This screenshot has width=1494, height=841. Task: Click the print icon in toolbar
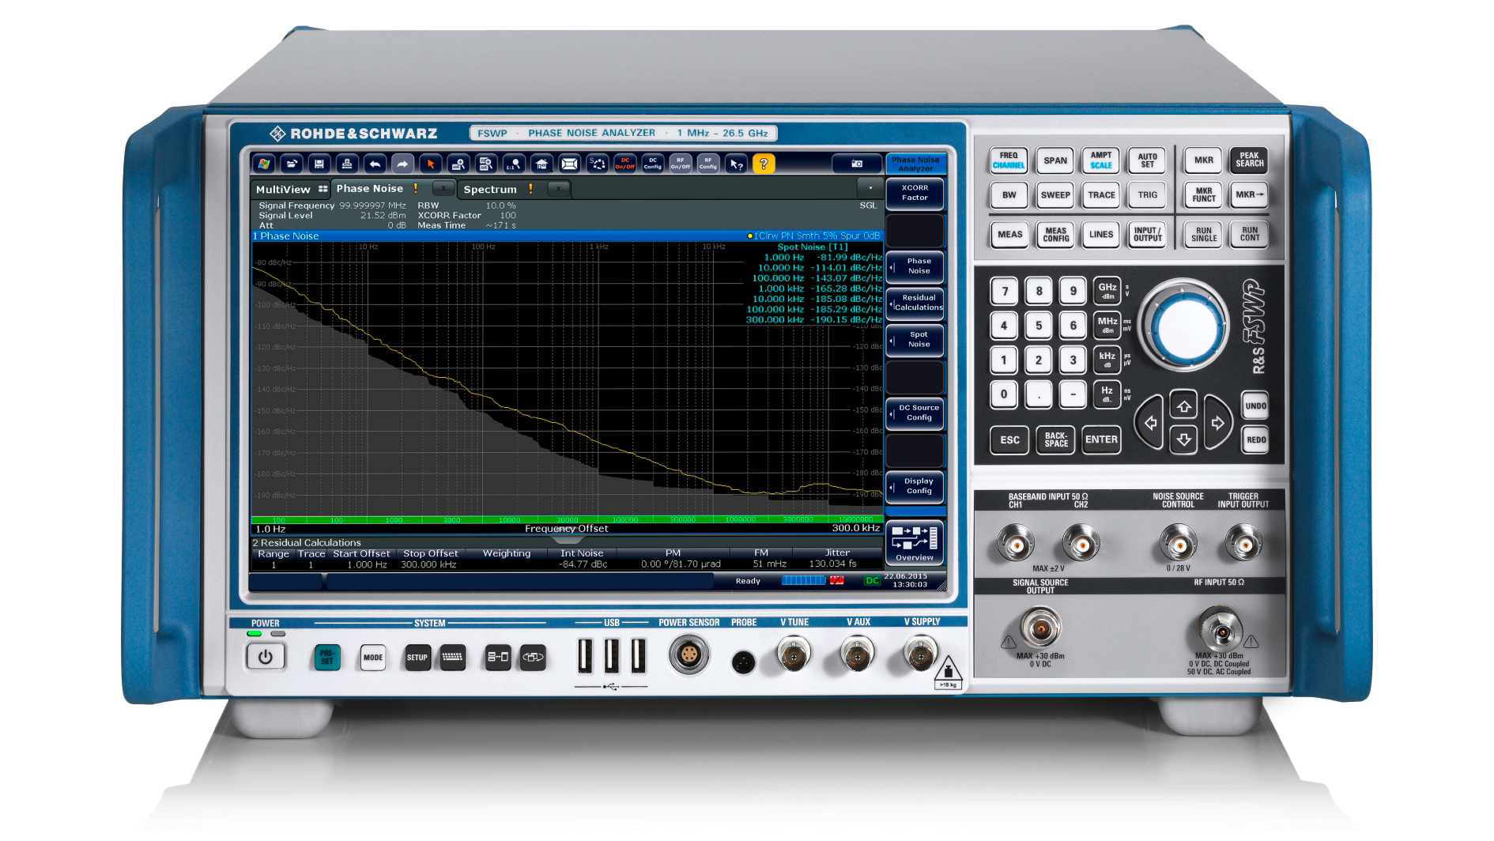pos(346,164)
